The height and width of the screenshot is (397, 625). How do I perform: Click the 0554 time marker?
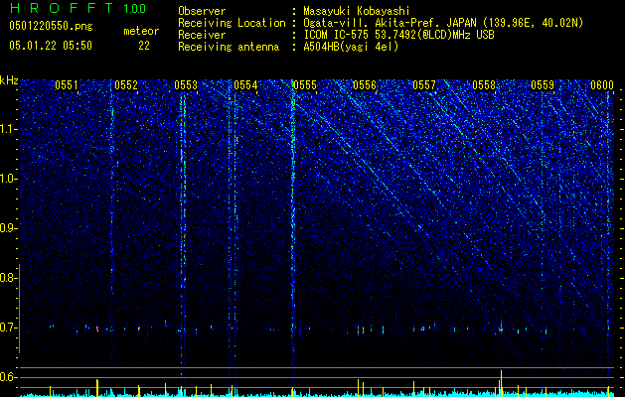[x=245, y=84]
